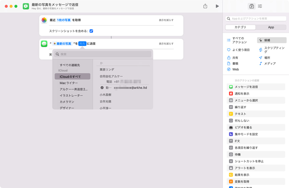Focus the Appおよびアクションを検索 field
This screenshot has width=289, height=188.
point(256,18)
